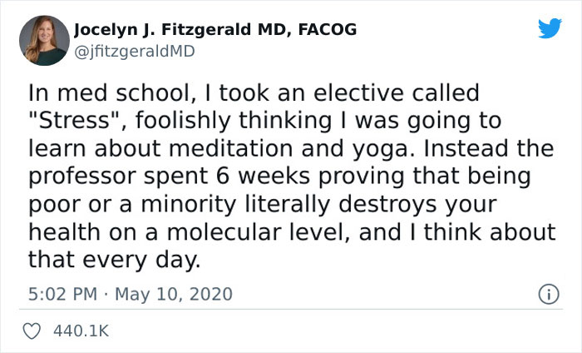This screenshot has width=582, height=353.
Task: Click the Twitter bird logo
Action: coord(550,29)
